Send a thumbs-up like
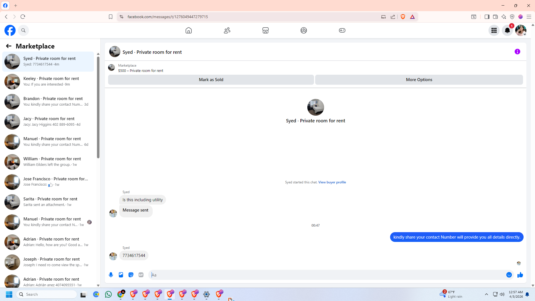 520,275
